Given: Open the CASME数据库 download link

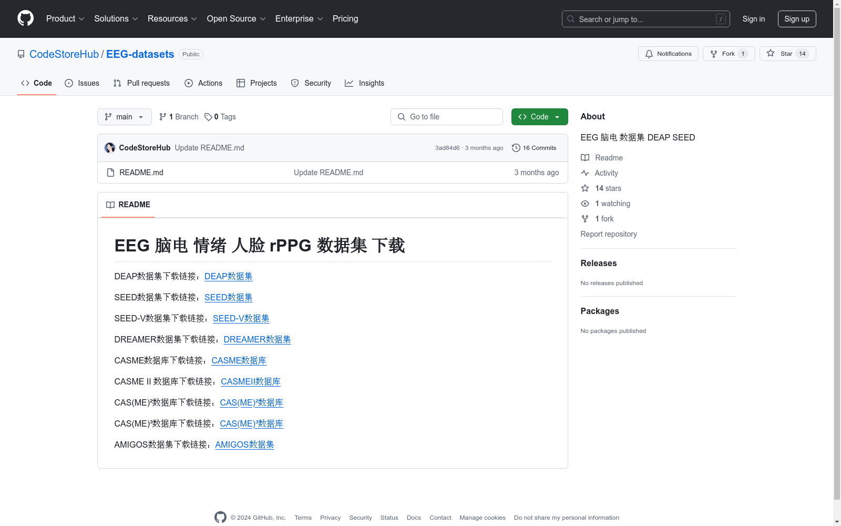Looking at the screenshot, I should (239, 360).
